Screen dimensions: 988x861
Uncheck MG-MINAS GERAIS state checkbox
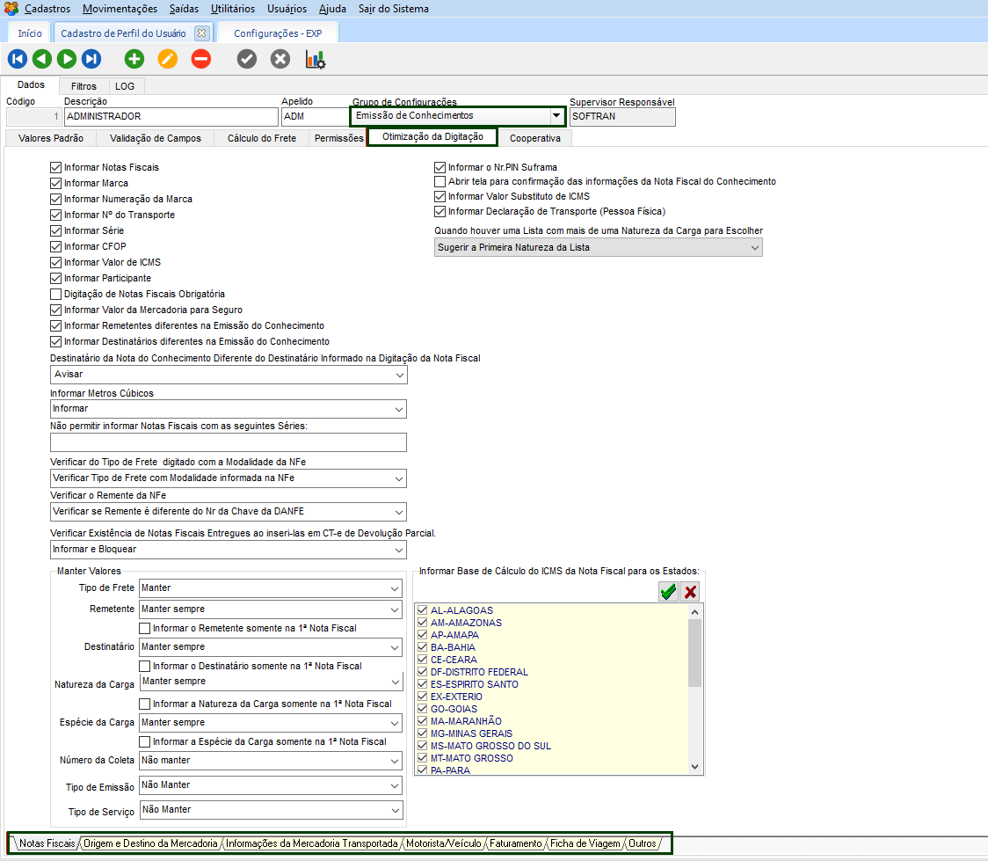pyautogui.click(x=423, y=733)
